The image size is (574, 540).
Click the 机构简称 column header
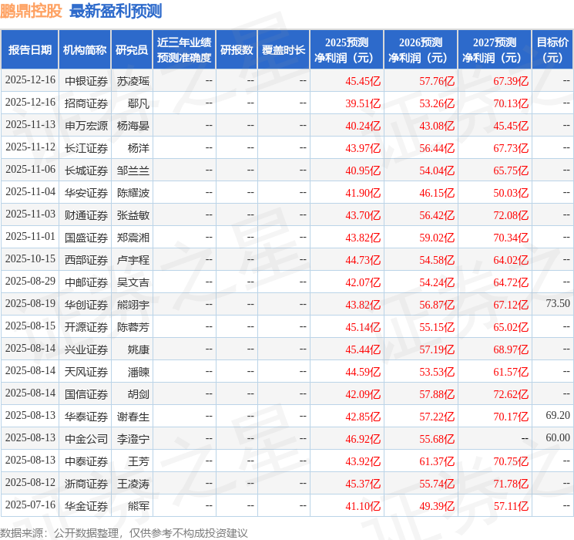(x=85, y=50)
